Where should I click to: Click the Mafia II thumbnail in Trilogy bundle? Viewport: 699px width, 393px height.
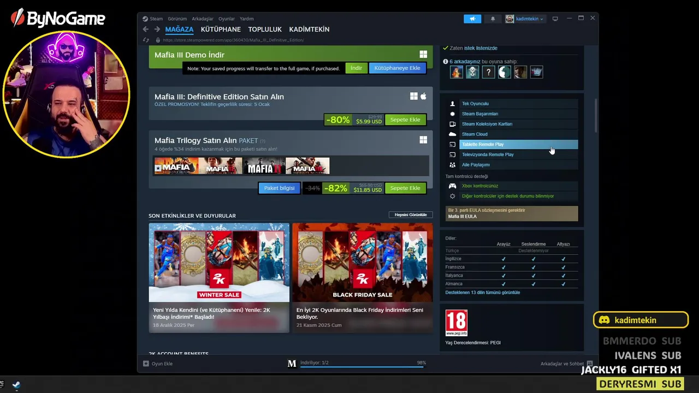click(x=264, y=166)
